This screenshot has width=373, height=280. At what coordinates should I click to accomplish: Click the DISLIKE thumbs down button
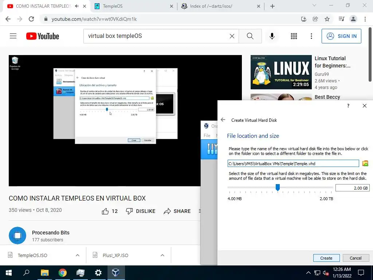tap(141, 211)
